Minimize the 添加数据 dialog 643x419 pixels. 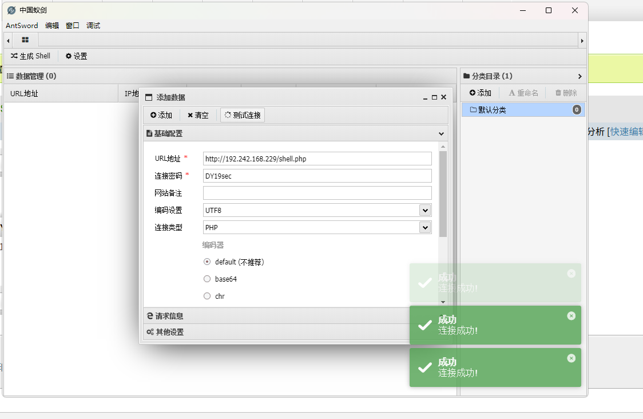[425, 98]
